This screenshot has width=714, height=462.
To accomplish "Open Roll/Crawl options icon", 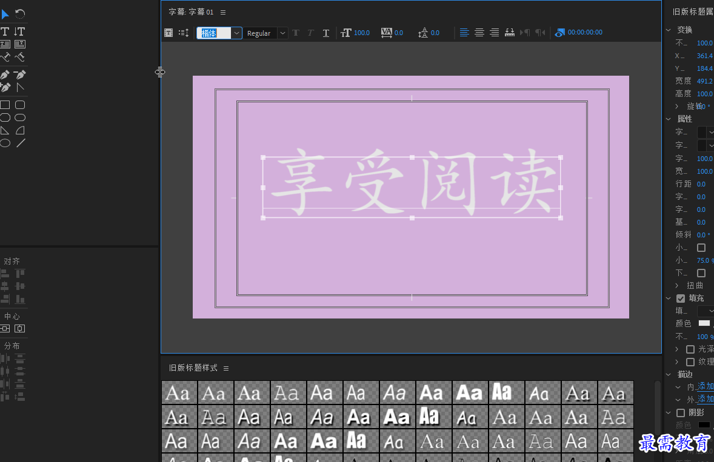I will point(184,33).
